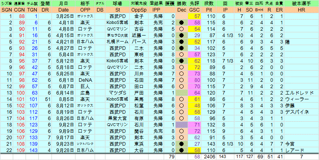Select home run hitter 伊藤

point(290,105)
